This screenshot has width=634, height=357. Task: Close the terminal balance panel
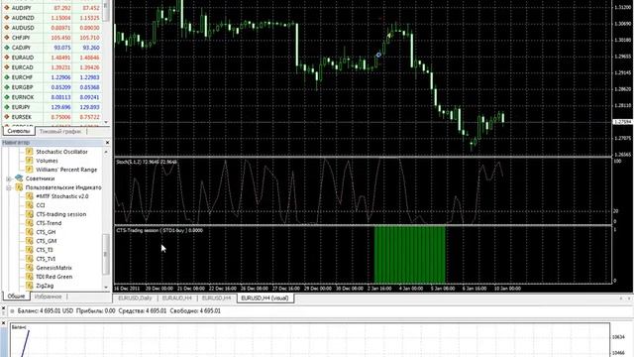point(3,308)
